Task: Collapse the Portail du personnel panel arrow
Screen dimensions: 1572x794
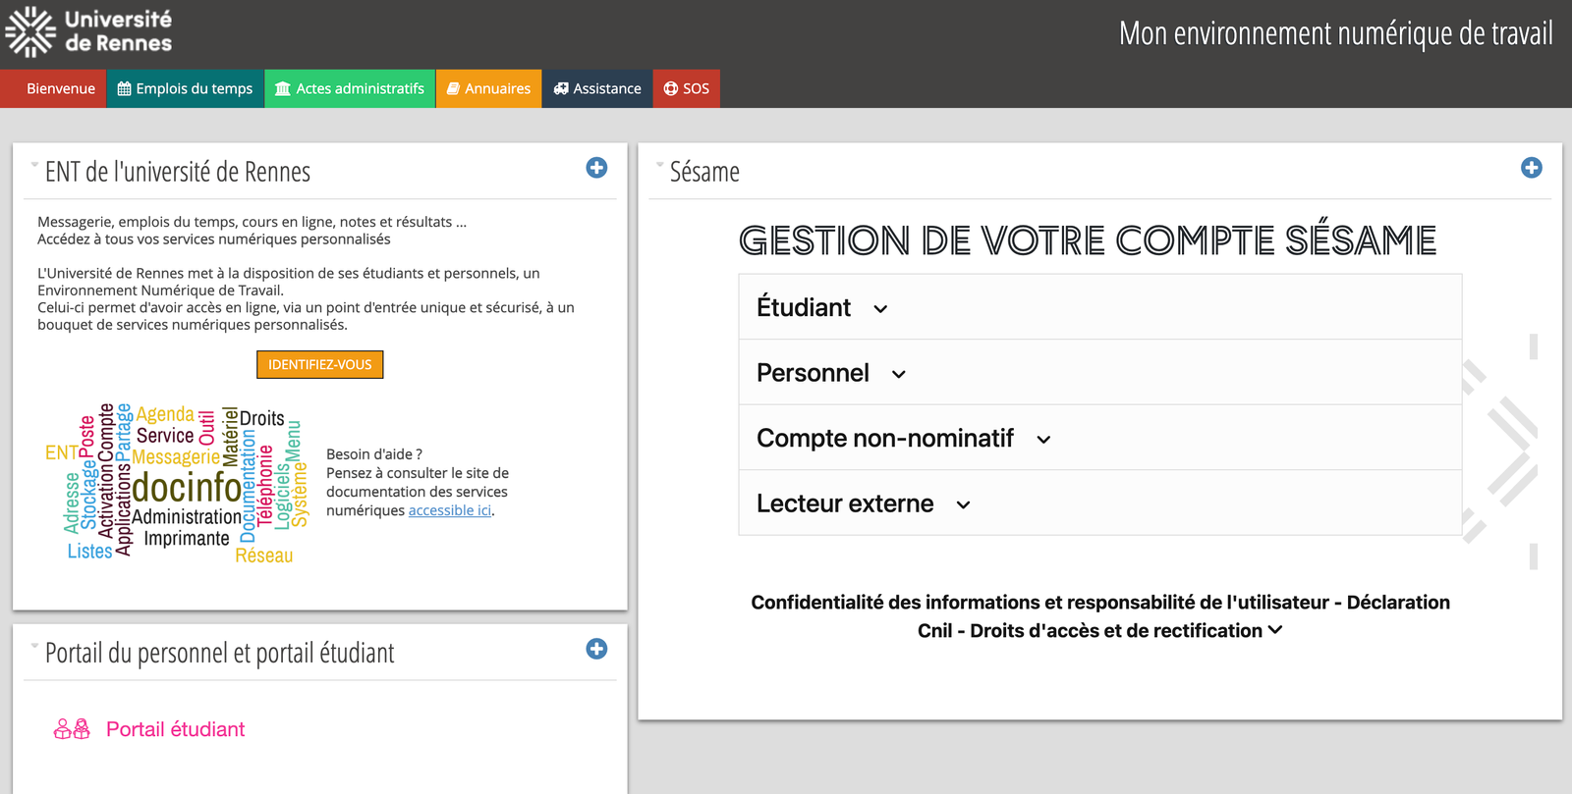Action: click(34, 646)
